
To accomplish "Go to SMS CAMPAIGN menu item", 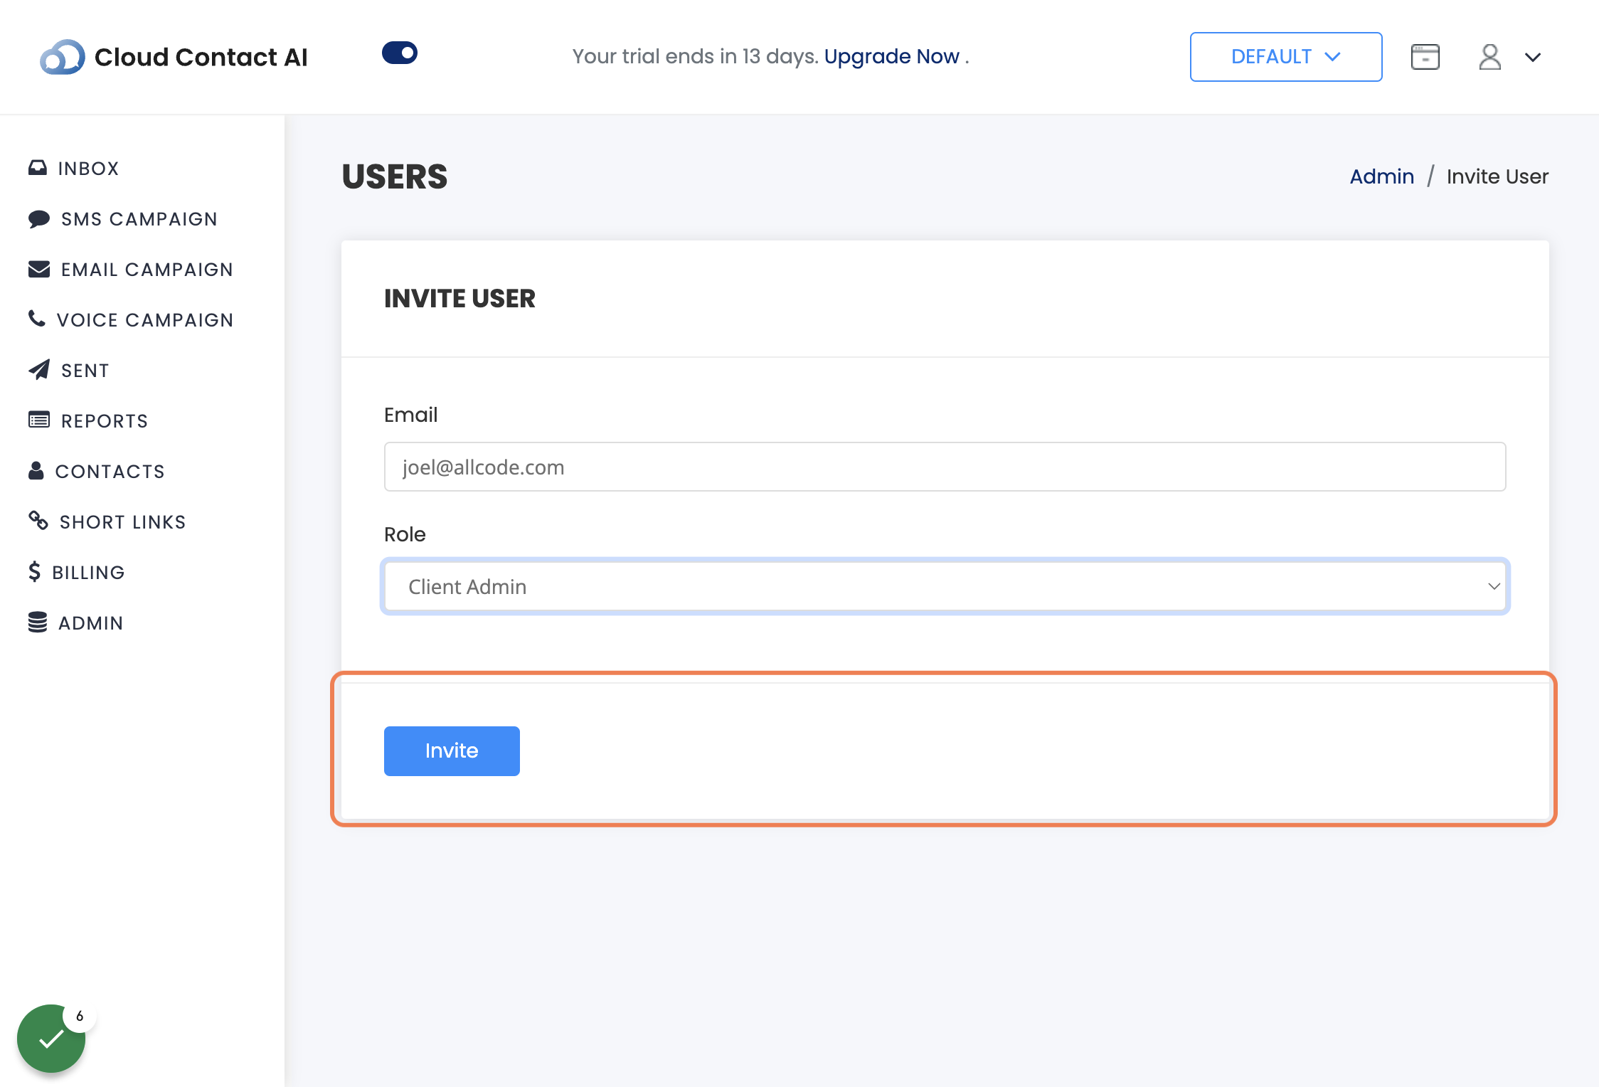I will (139, 219).
